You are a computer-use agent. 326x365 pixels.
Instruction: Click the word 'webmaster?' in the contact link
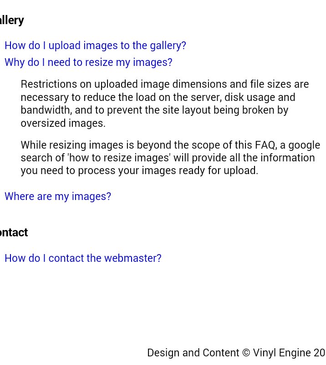[x=132, y=258]
